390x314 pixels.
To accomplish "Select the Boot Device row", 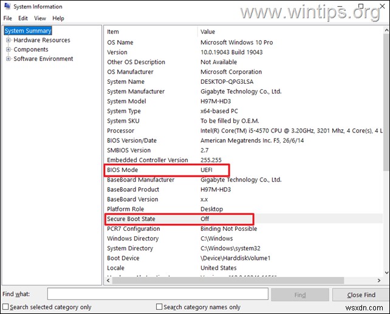I will (x=244, y=258).
